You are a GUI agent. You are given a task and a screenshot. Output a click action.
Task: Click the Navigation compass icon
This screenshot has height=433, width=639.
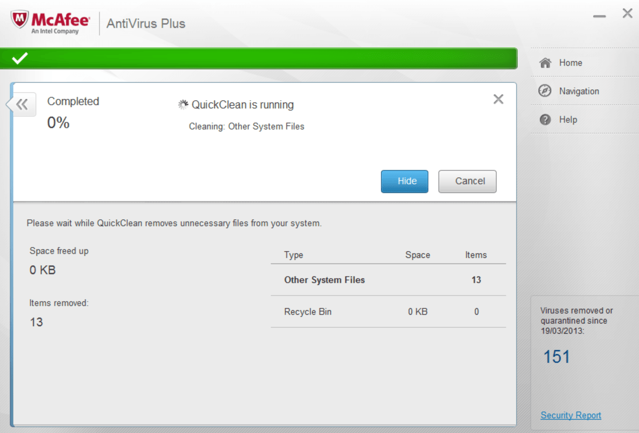[x=545, y=91]
